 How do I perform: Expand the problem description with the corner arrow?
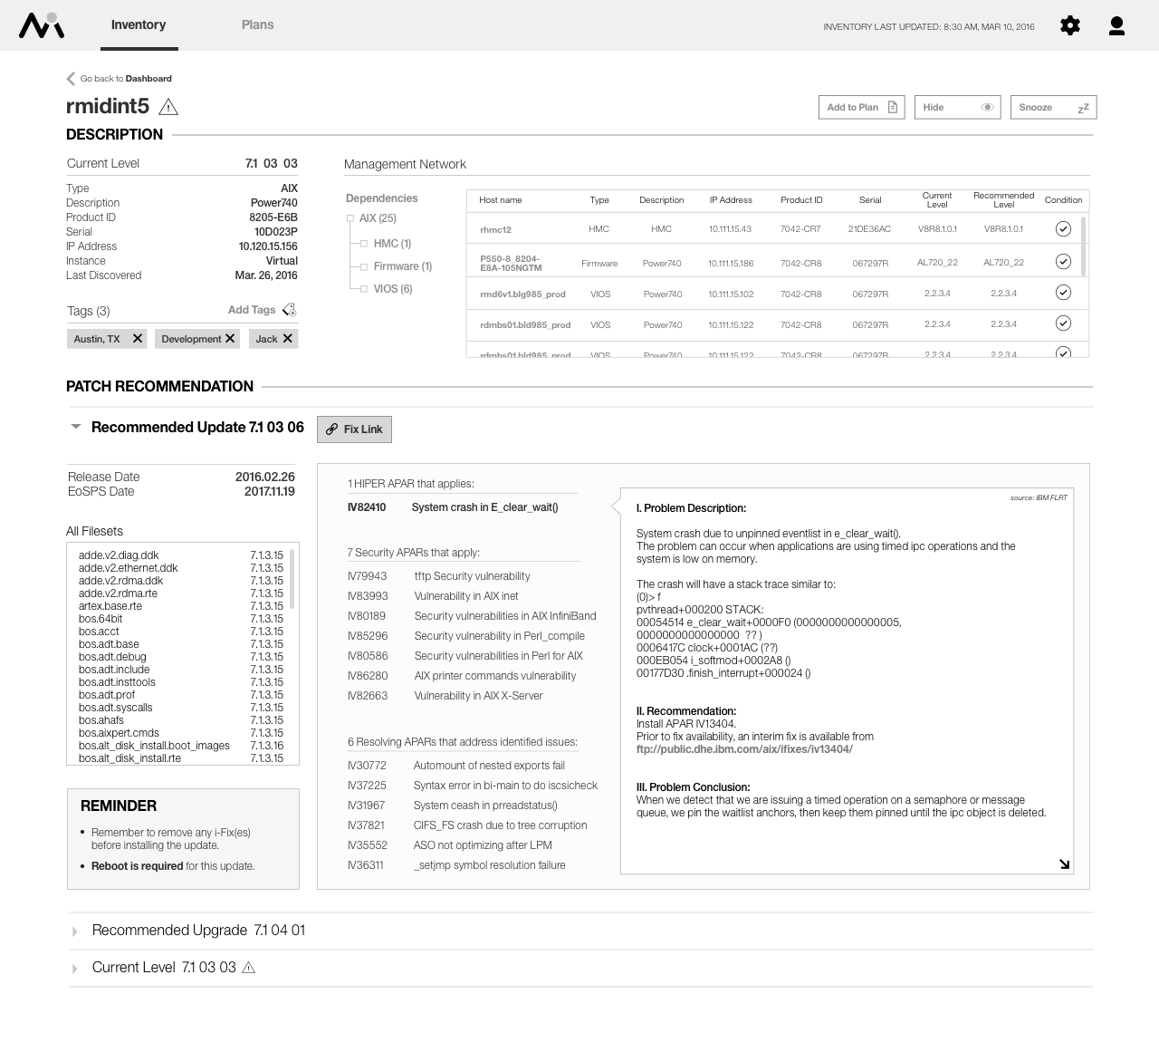[x=1064, y=864]
